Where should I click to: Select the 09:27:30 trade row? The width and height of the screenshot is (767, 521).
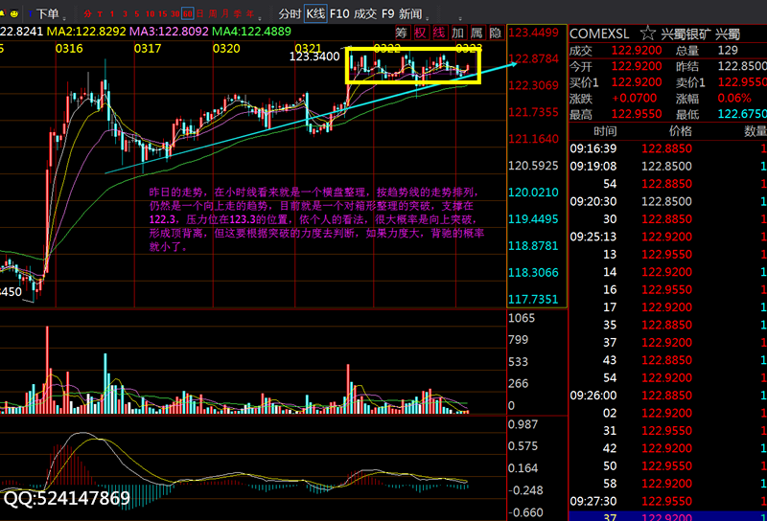tap(667, 501)
